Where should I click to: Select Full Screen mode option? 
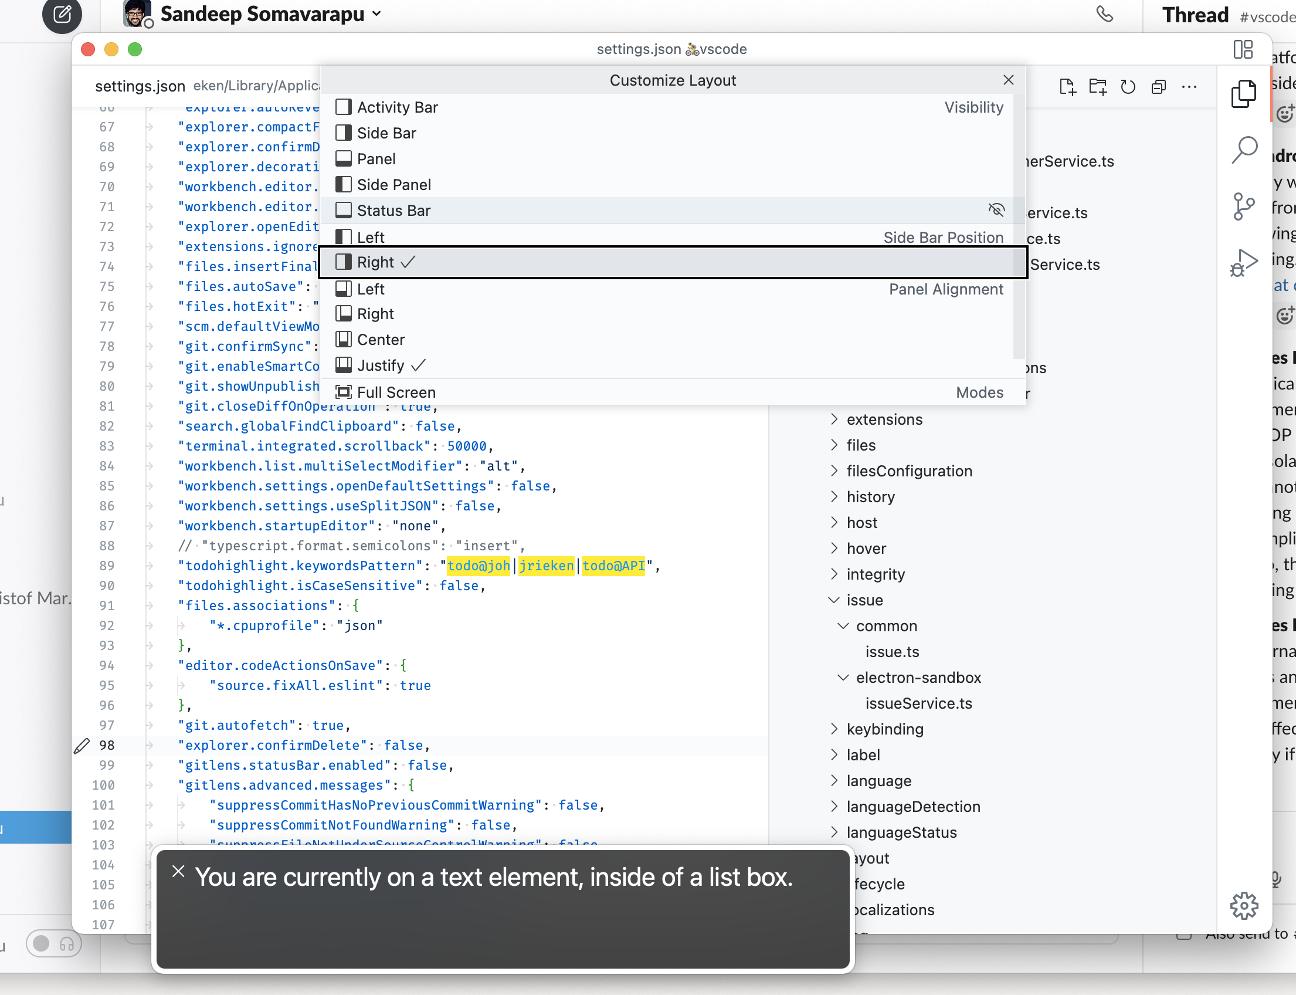tap(396, 392)
